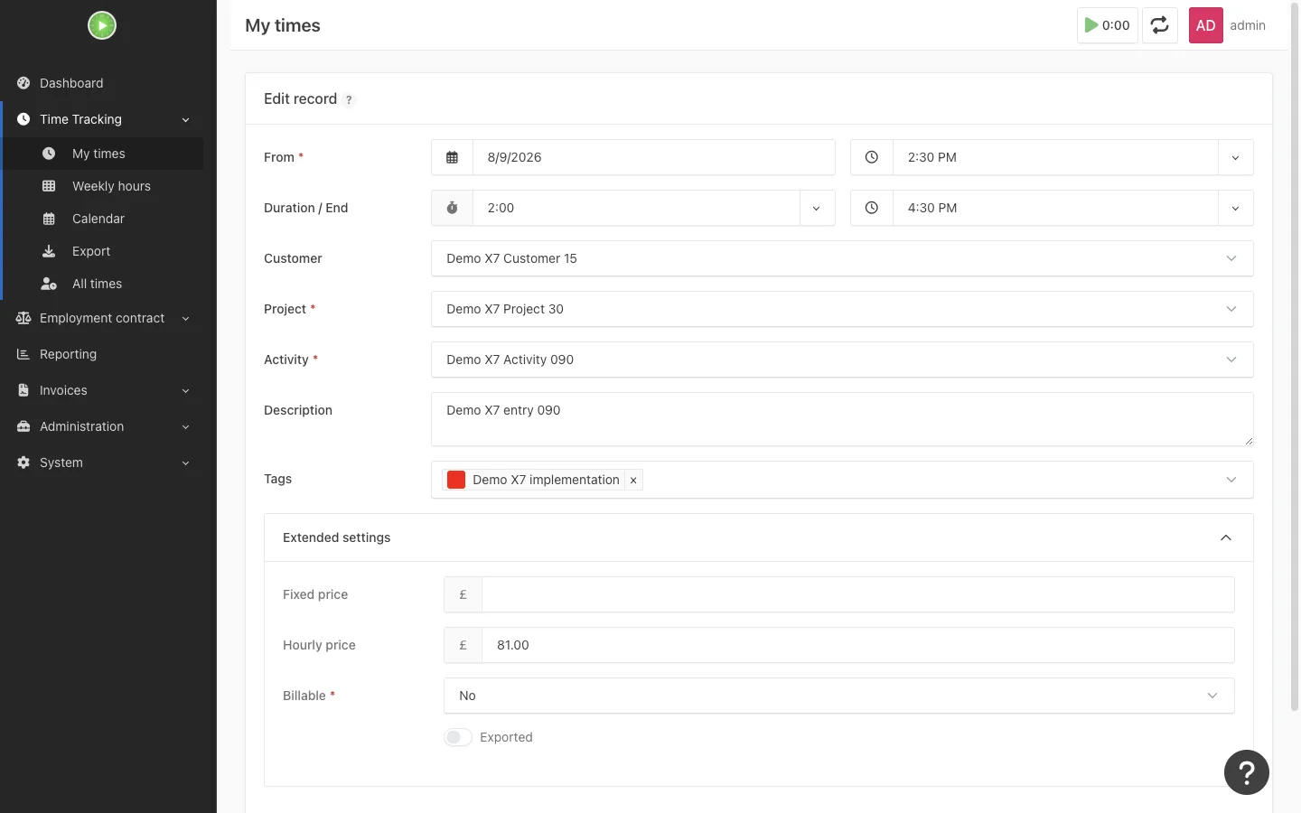Click the clock icon beside 4:30 PM

pyautogui.click(x=871, y=208)
